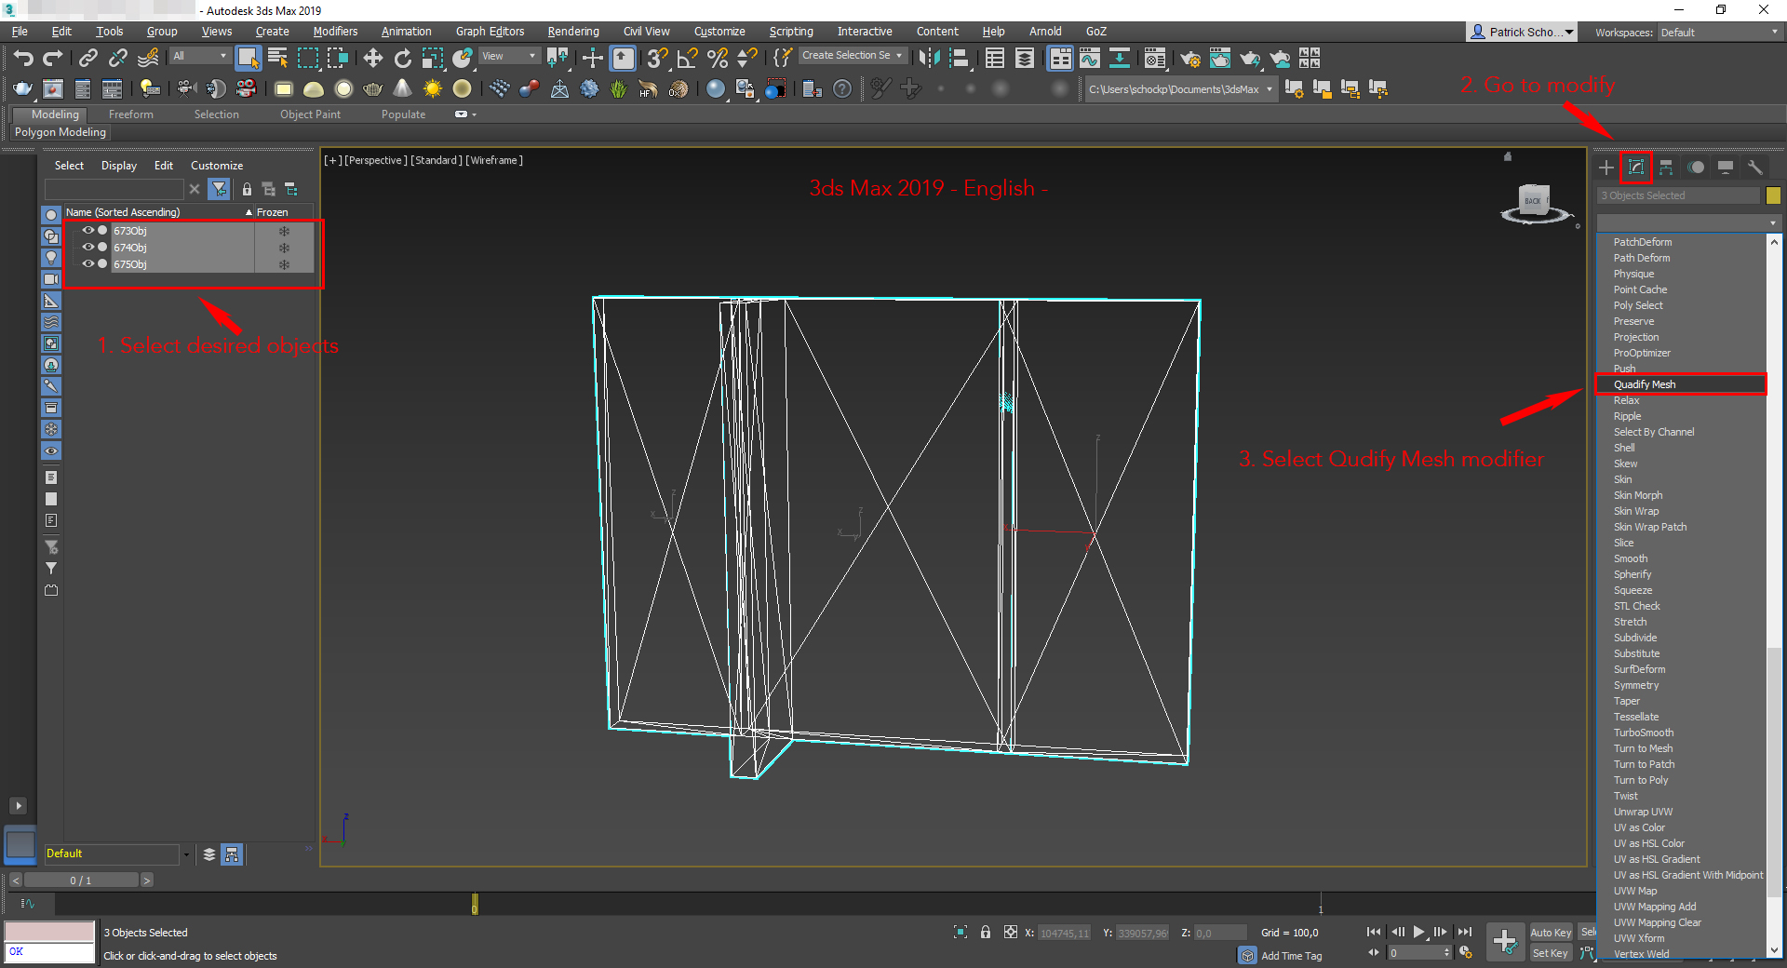This screenshot has width=1787, height=968.
Task: Click the Undo arrow icon
Action: [23, 59]
